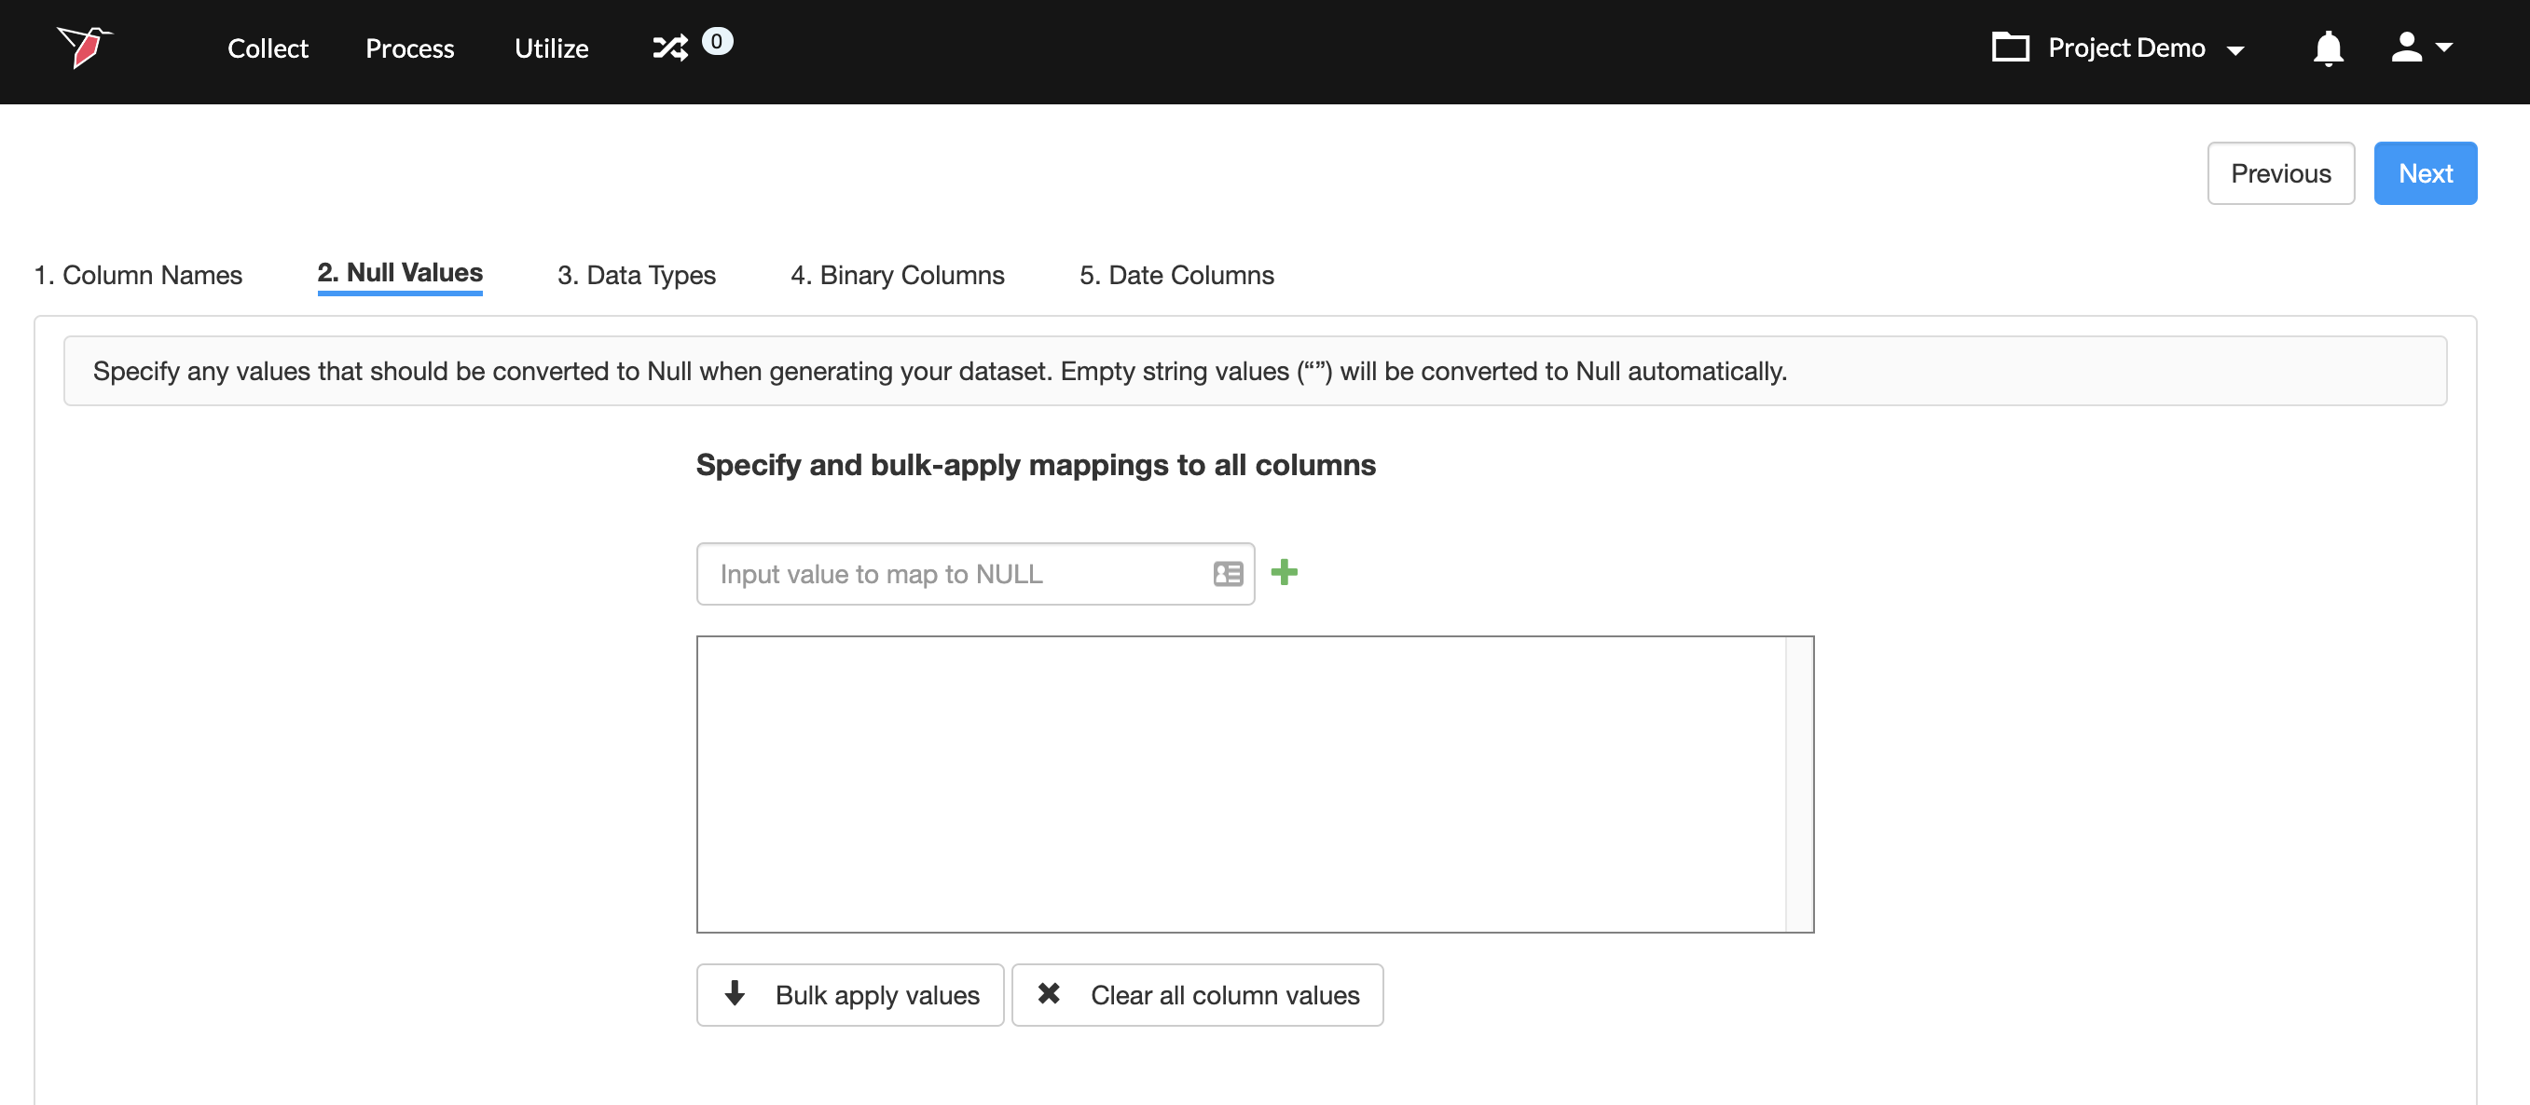Click the blue Next button

pos(2424,173)
